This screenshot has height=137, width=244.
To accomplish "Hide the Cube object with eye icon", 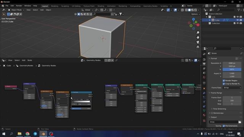I will pyautogui.click(x=238, y=20).
